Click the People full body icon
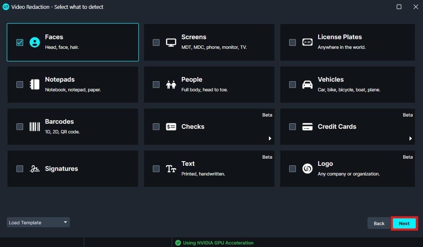423x247 pixels. point(171,84)
